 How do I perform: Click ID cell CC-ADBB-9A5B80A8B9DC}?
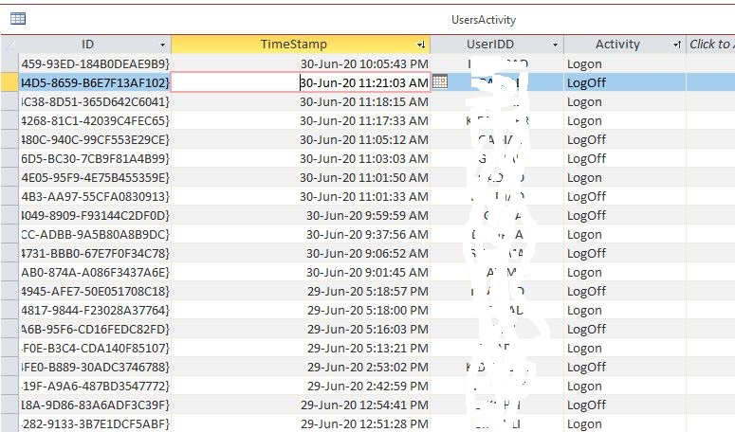click(x=95, y=234)
